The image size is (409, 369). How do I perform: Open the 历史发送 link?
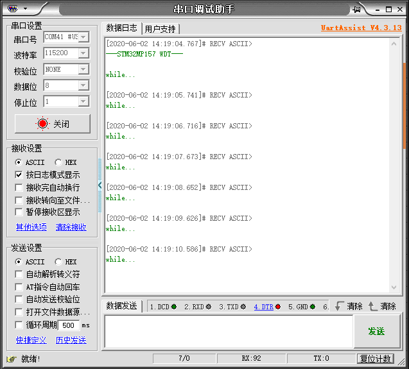click(71, 340)
